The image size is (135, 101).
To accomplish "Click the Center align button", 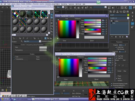I will pos(119,71).
